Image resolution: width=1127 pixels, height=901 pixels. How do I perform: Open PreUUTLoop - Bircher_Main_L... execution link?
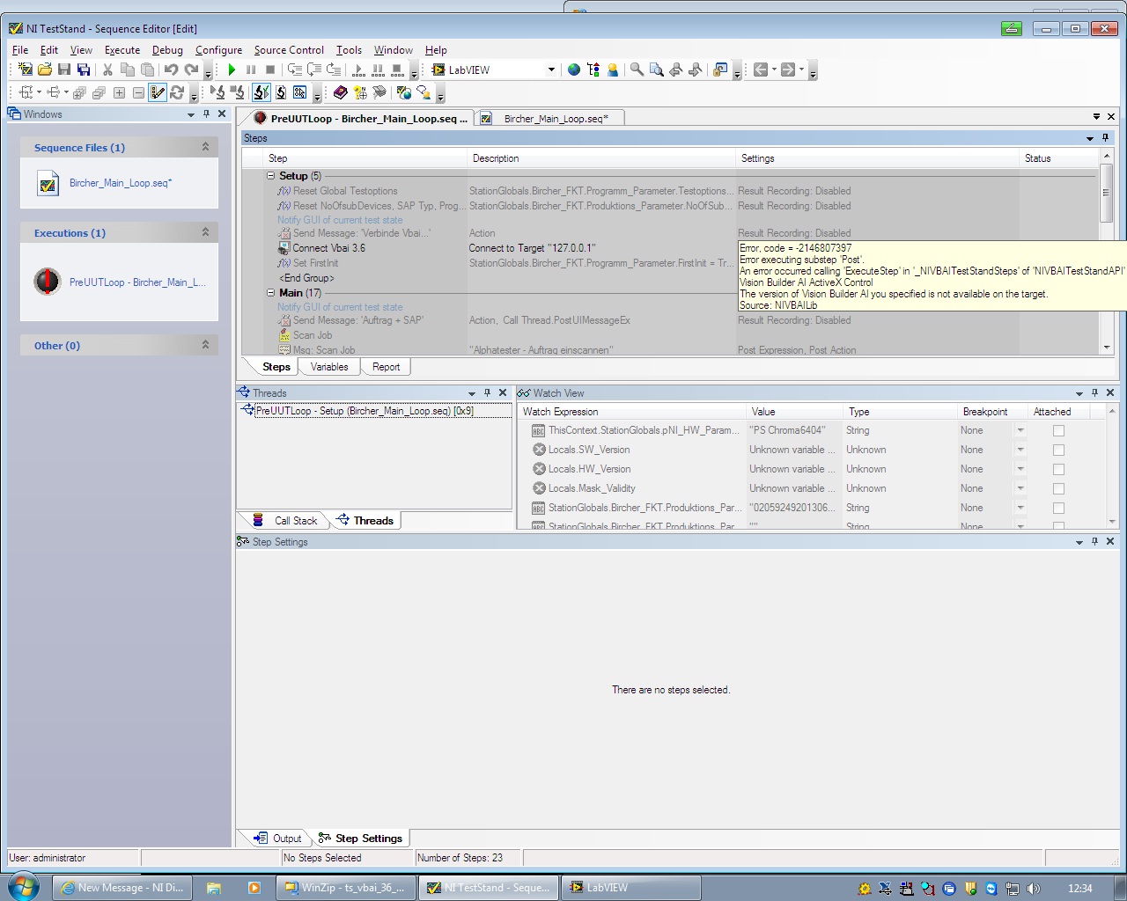click(137, 282)
